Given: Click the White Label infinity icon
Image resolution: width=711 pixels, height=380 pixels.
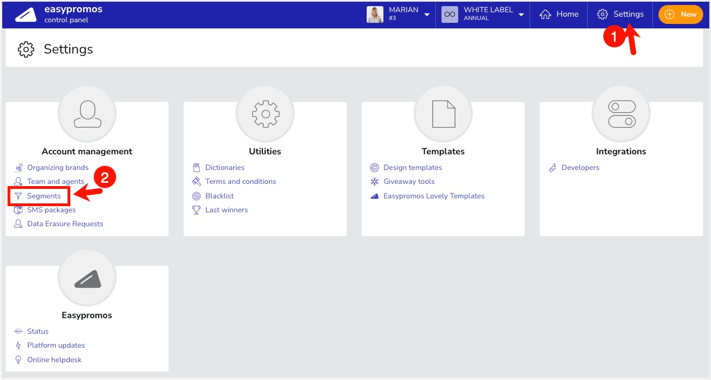Looking at the screenshot, I should click(450, 14).
